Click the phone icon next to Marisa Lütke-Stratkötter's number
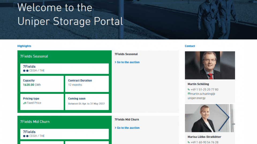The image size is (257, 144). (189, 142)
